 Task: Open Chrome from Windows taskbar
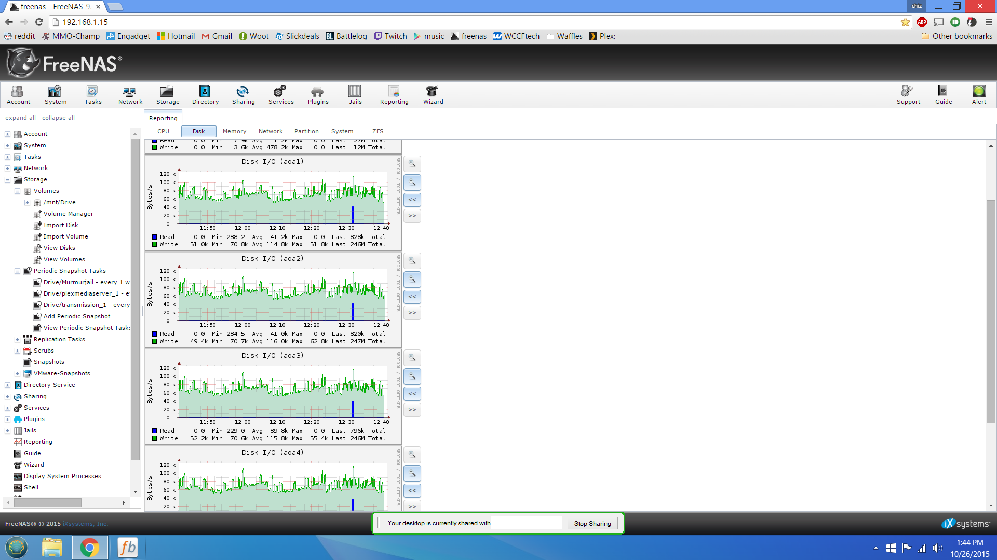point(90,548)
